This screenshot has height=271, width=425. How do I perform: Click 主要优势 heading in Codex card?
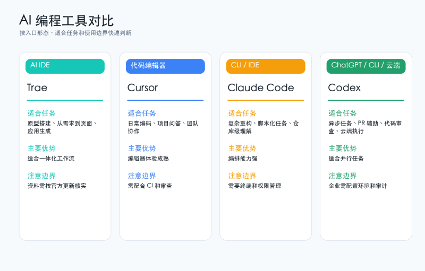click(x=342, y=148)
